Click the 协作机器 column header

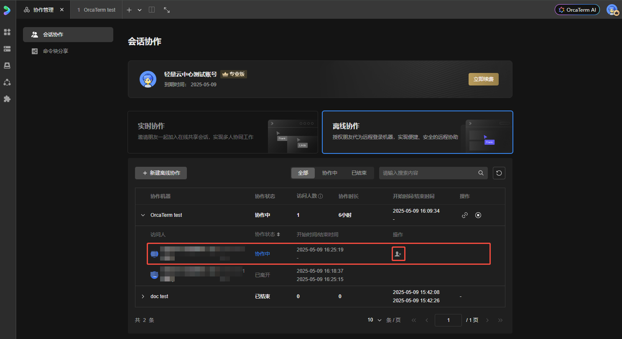point(161,196)
